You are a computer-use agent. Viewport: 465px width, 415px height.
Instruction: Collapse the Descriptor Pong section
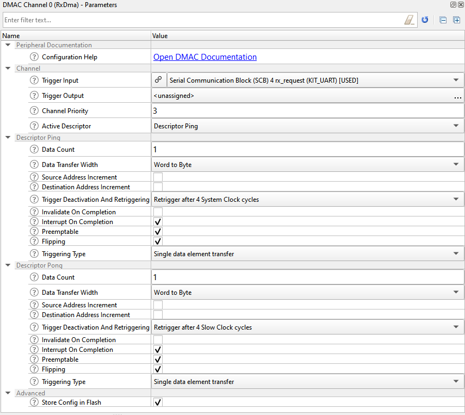8,265
